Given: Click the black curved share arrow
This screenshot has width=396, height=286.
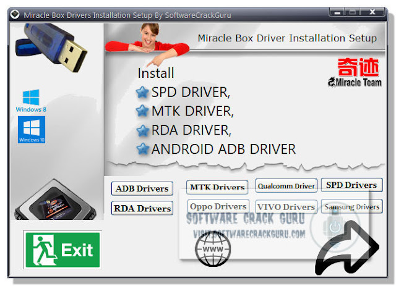Looking at the screenshot, I should pyautogui.click(x=347, y=248).
